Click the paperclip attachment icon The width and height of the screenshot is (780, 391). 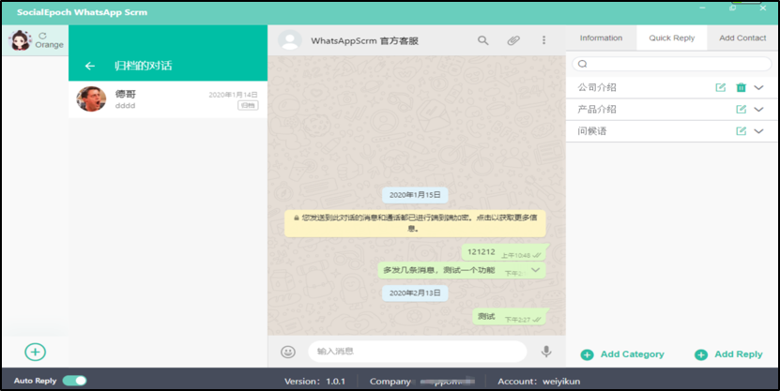(513, 40)
